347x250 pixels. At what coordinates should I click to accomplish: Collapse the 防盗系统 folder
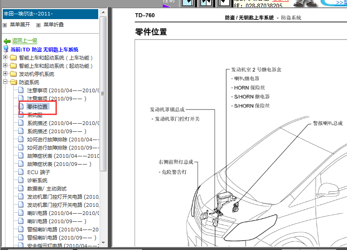pos(5,82)
